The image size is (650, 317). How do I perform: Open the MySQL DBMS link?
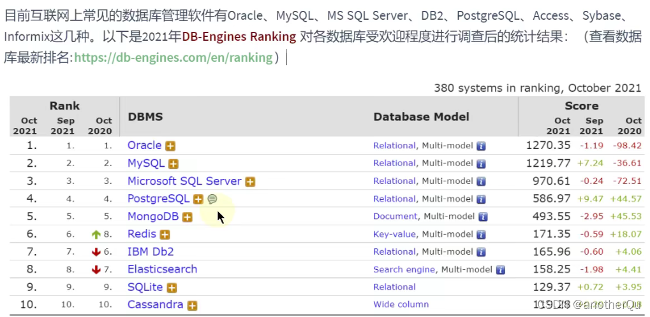[x=146, y=163]
